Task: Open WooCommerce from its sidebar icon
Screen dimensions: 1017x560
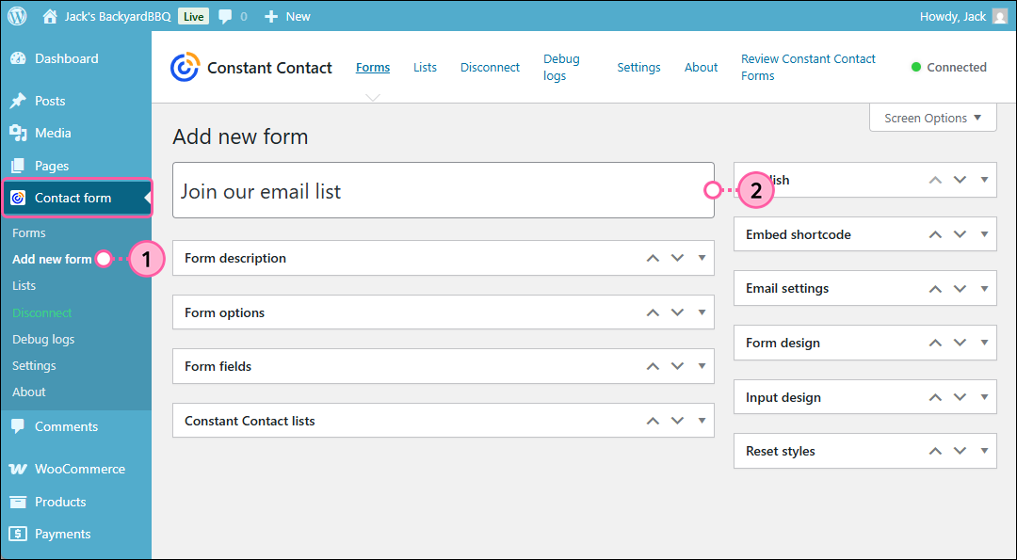Action: (x=21, y=468)
